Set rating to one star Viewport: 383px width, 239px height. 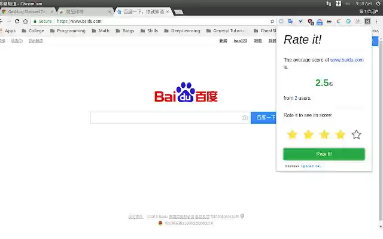tap(292, 134)
